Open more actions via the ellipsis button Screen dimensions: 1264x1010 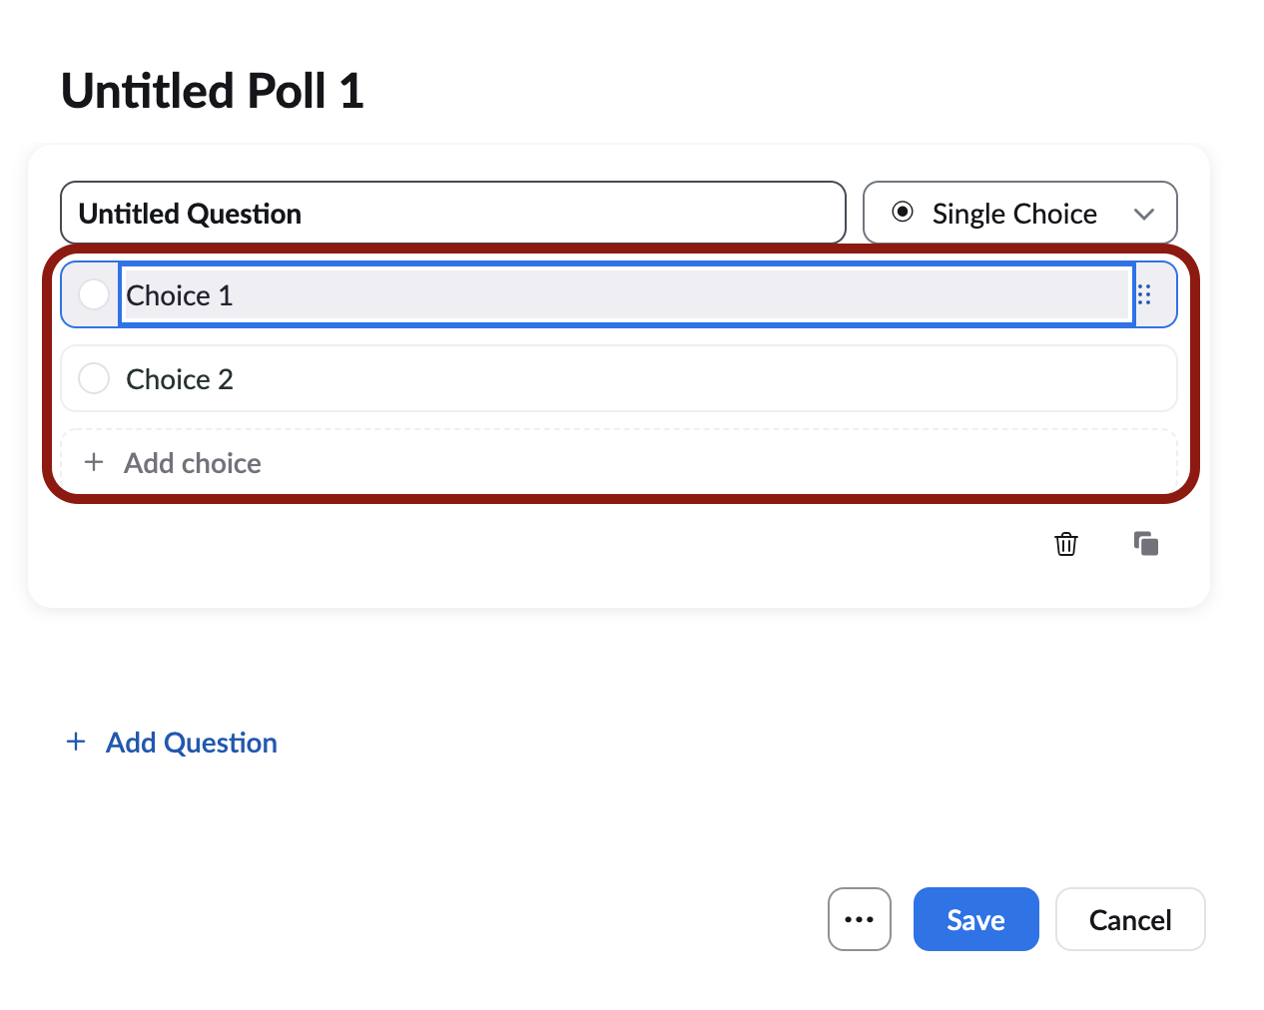[860, 919]
